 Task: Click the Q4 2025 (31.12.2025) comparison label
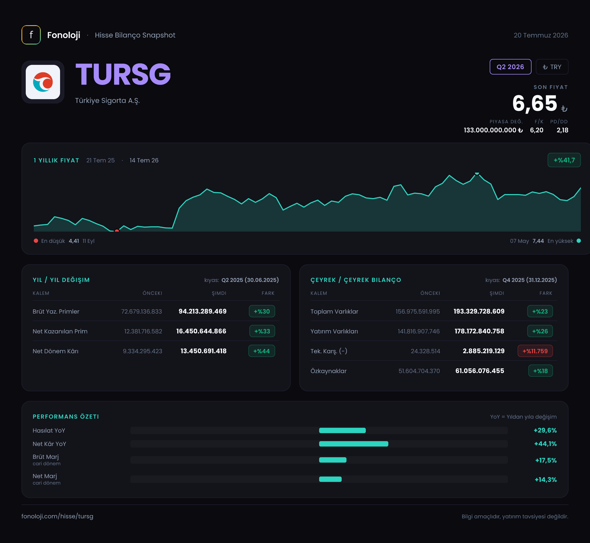pos(529,280)
